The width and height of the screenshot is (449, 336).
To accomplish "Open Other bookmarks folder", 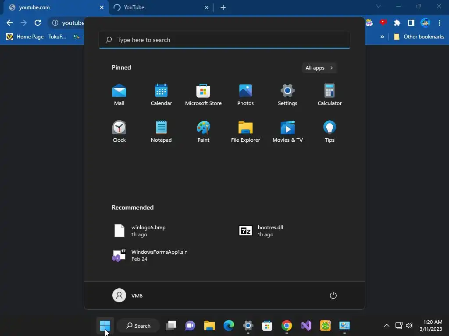I will 419,37.
